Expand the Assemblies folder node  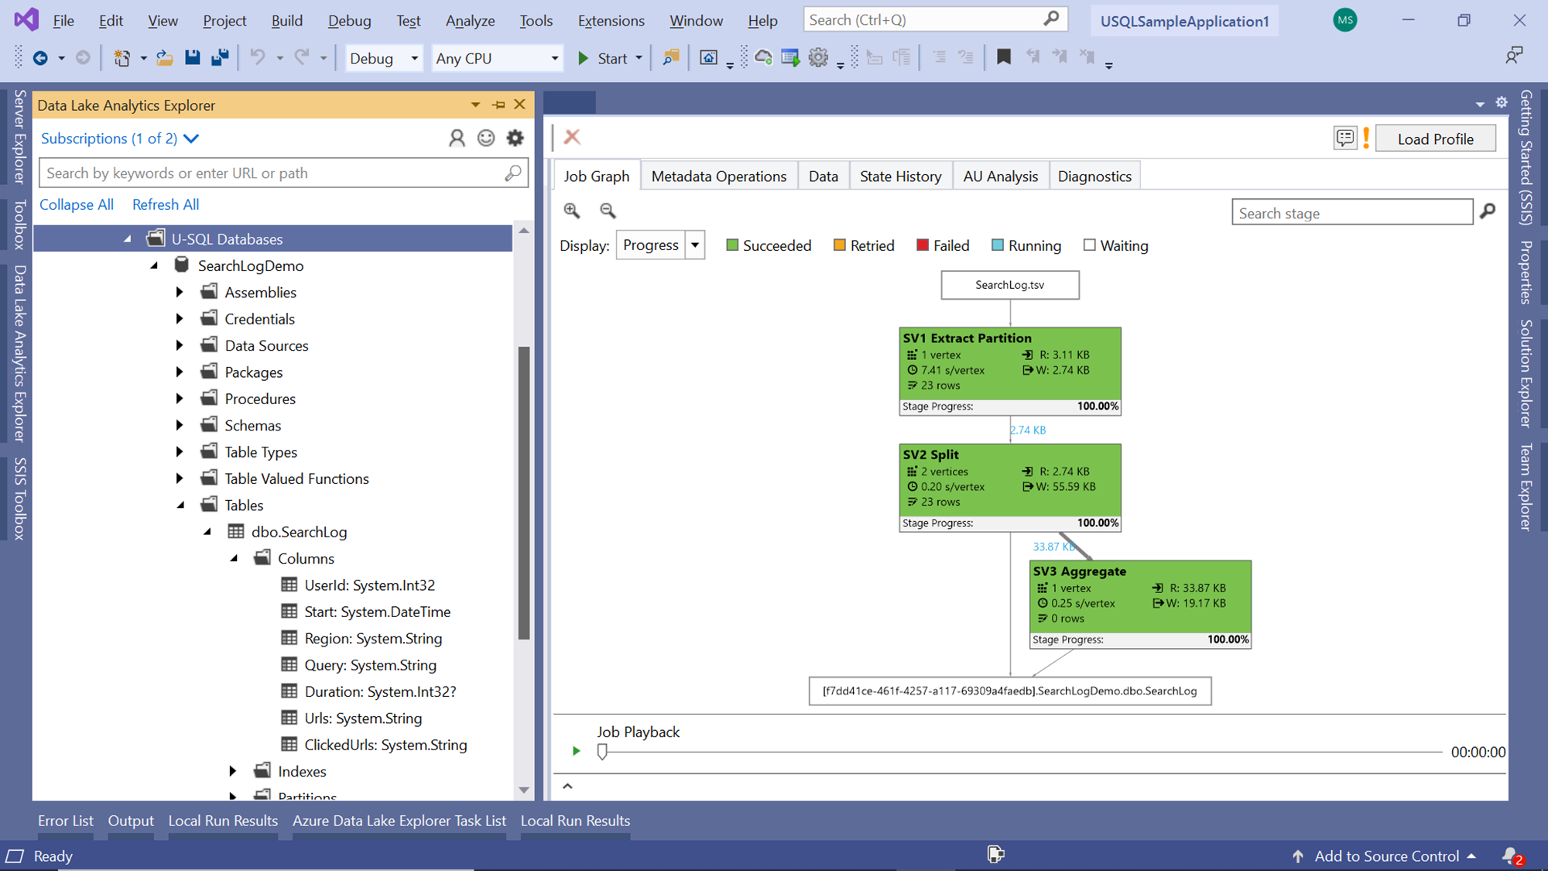(x=180, y=292)
